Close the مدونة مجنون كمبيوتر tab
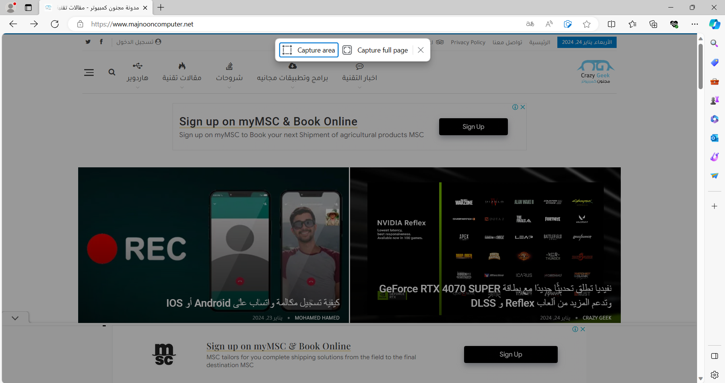Screen dimensions: 725x383 tap(145, 8)
